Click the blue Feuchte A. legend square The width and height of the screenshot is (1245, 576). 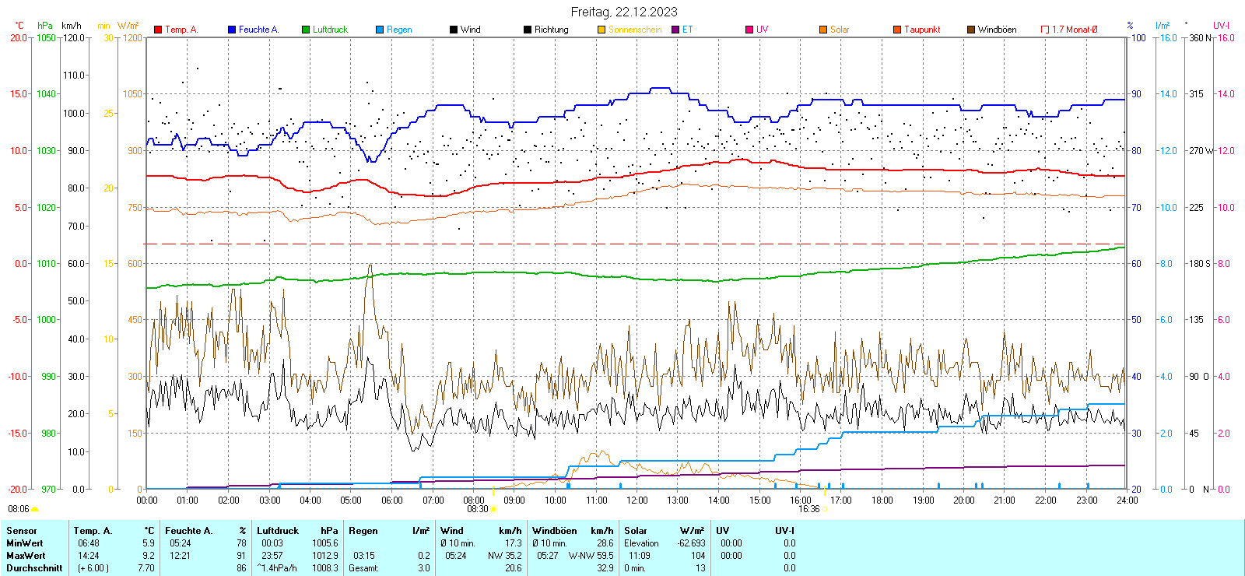232,30
